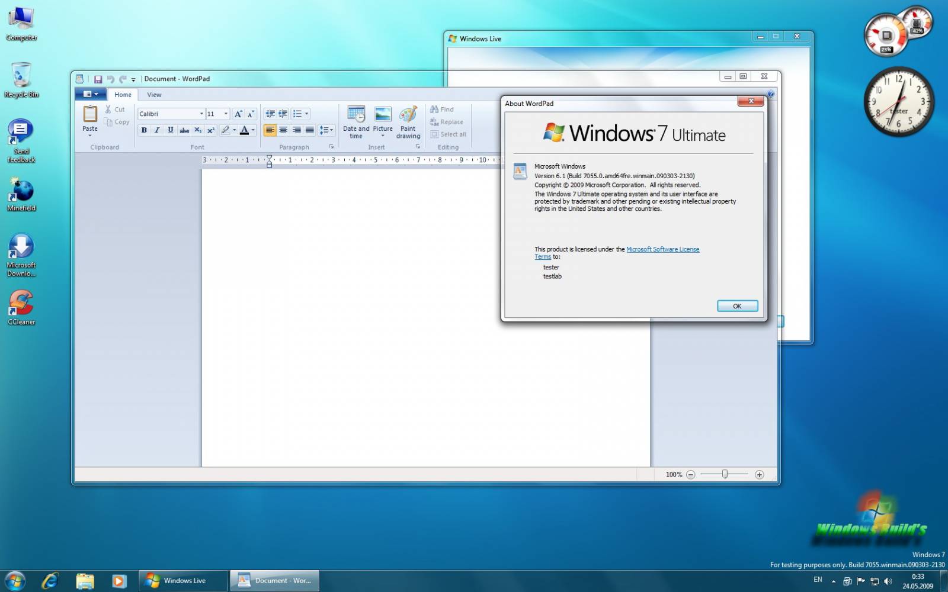Center the paragraph text
948x592 pixels.
point(283,130)
